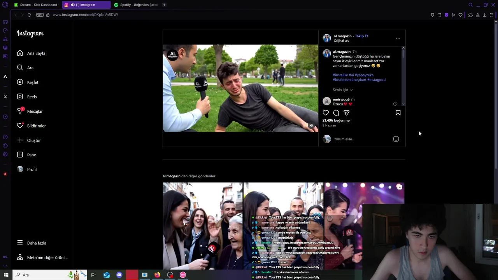Open the browser downloads icon
Image resolution: width=498 pixels, height=280 pixels.
click(484, 15)
